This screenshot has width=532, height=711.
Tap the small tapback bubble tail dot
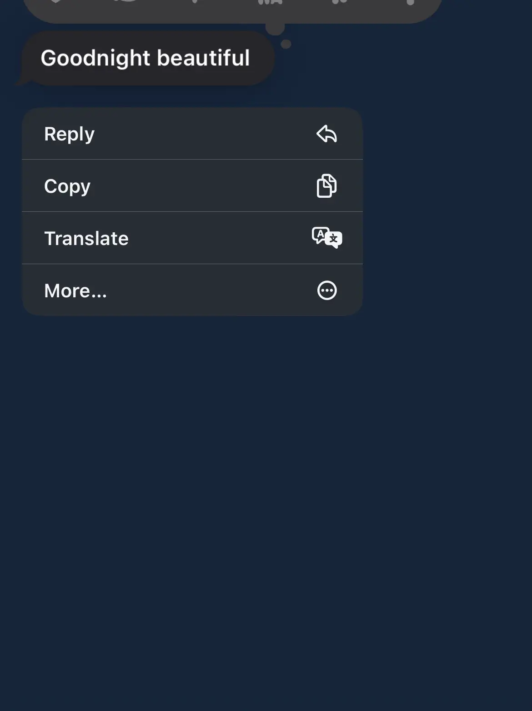click(x=286, y=44)
